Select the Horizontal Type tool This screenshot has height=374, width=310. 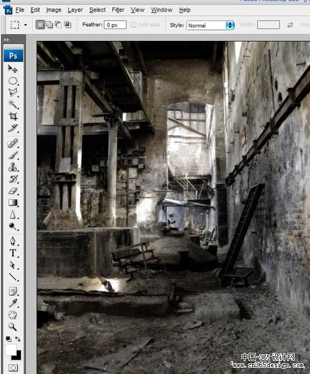pos(12,253)
